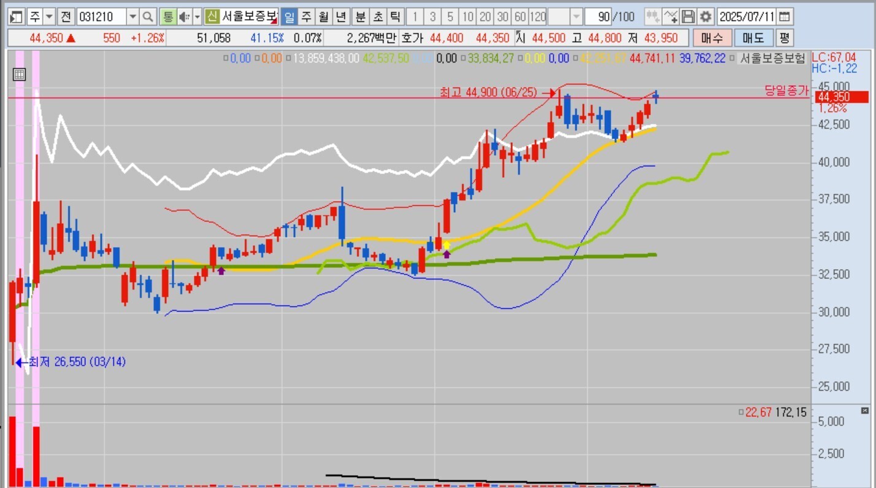Select the daily 일 chart period
The height and width of the screenshot is (488, 876).
click(x=290, y=17)
